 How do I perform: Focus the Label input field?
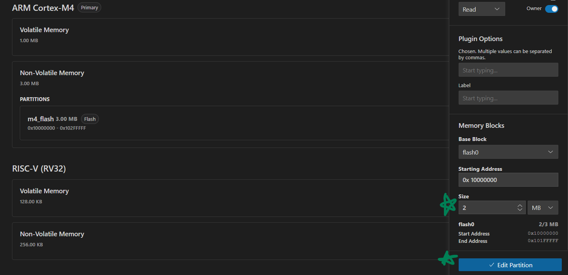(508, 98)
